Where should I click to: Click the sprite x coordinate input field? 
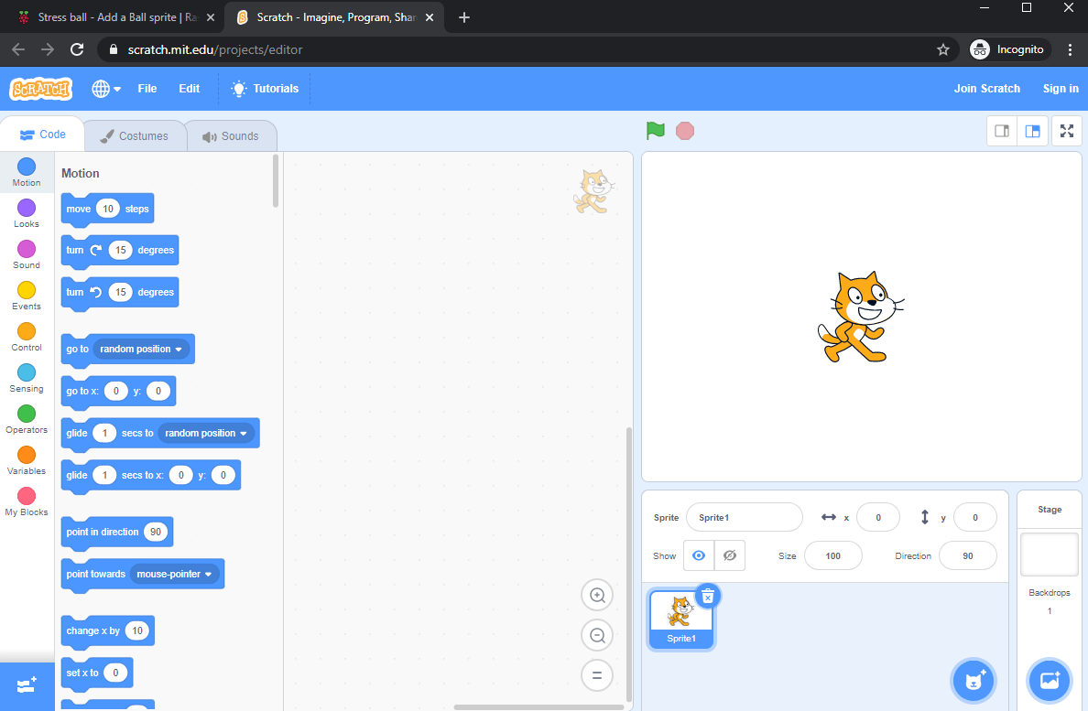877,517
